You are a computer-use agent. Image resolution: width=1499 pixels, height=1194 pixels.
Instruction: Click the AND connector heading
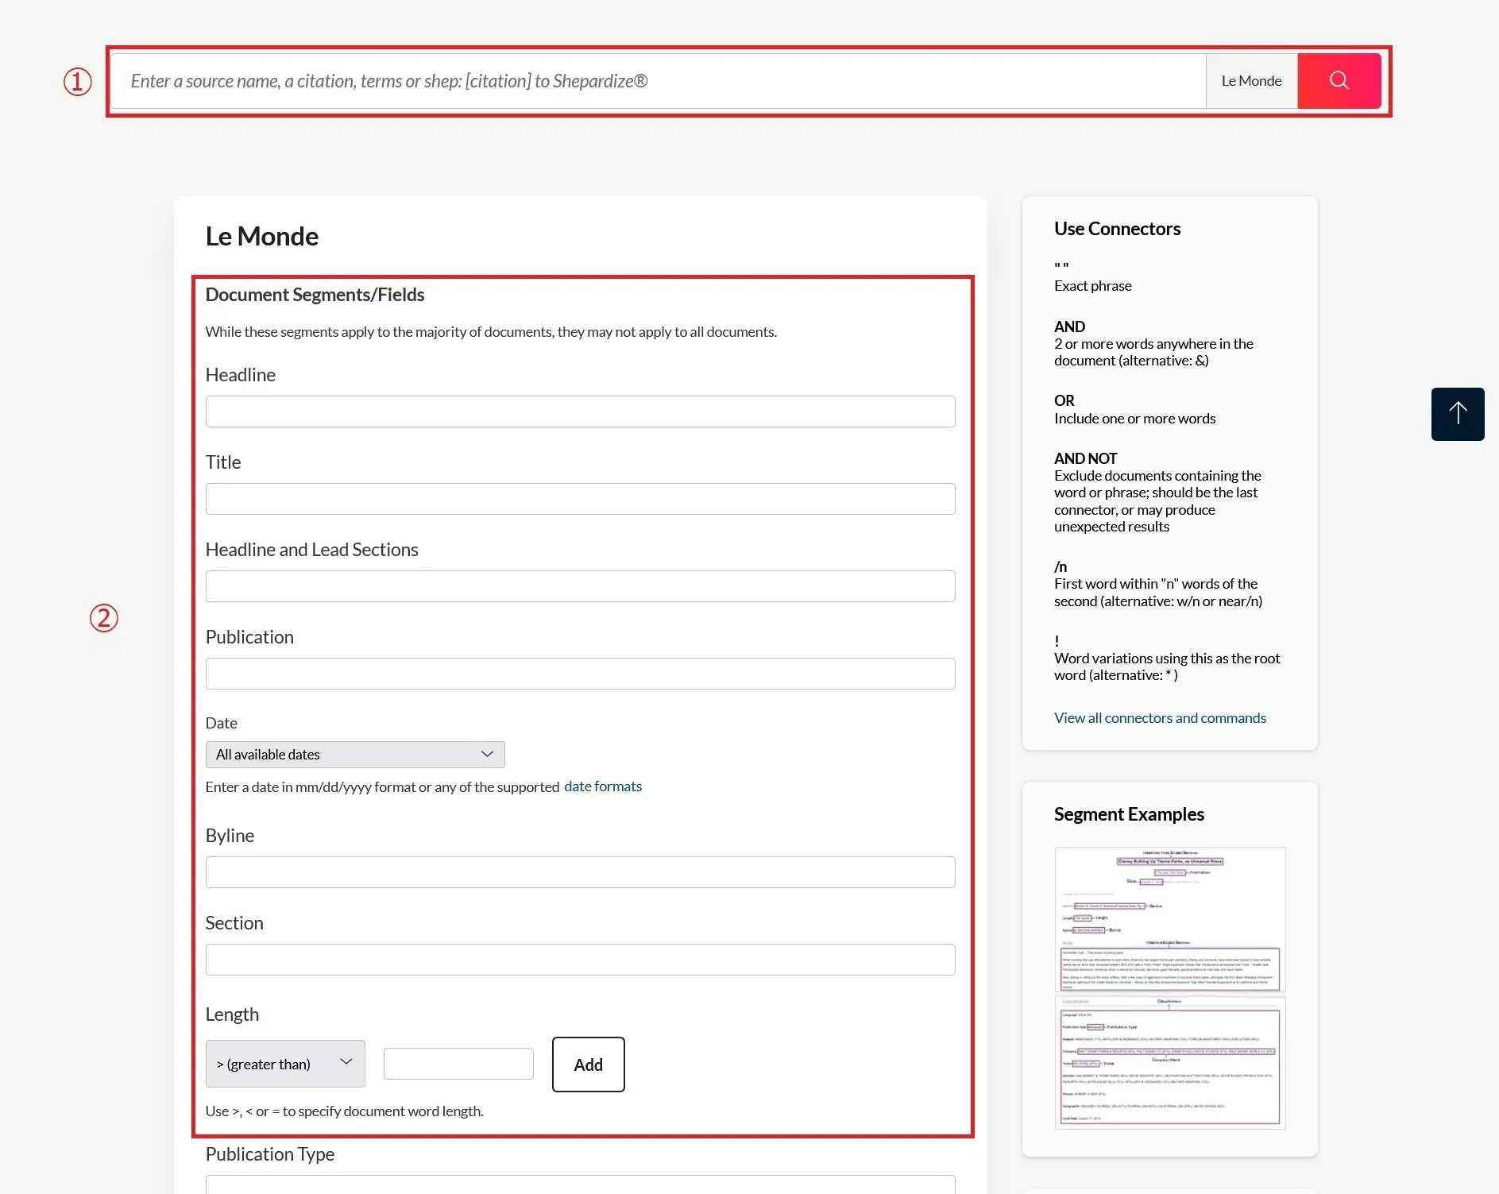(x=1069, y=327)
